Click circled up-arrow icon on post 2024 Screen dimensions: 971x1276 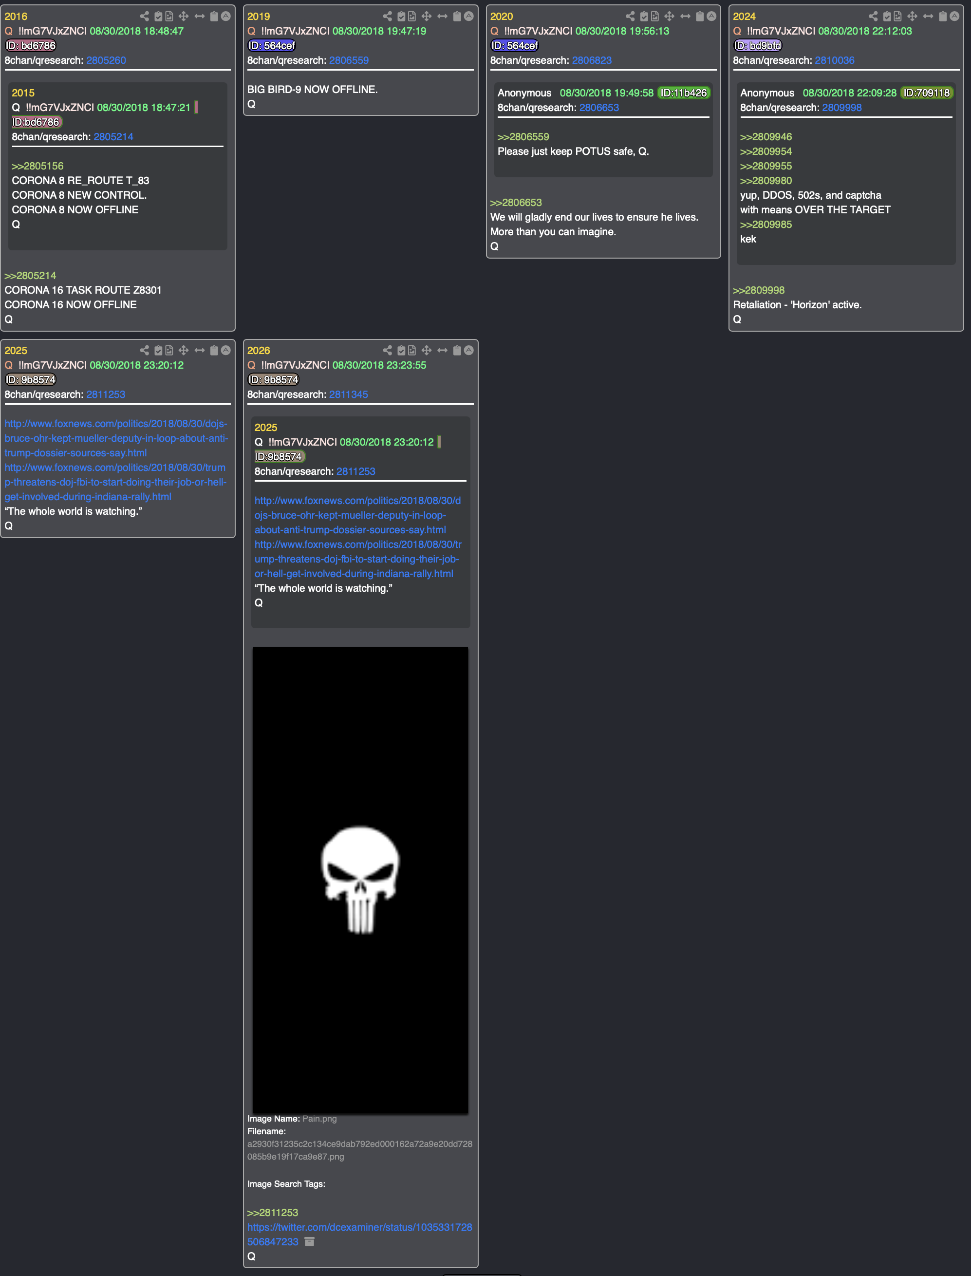(954, 16)
